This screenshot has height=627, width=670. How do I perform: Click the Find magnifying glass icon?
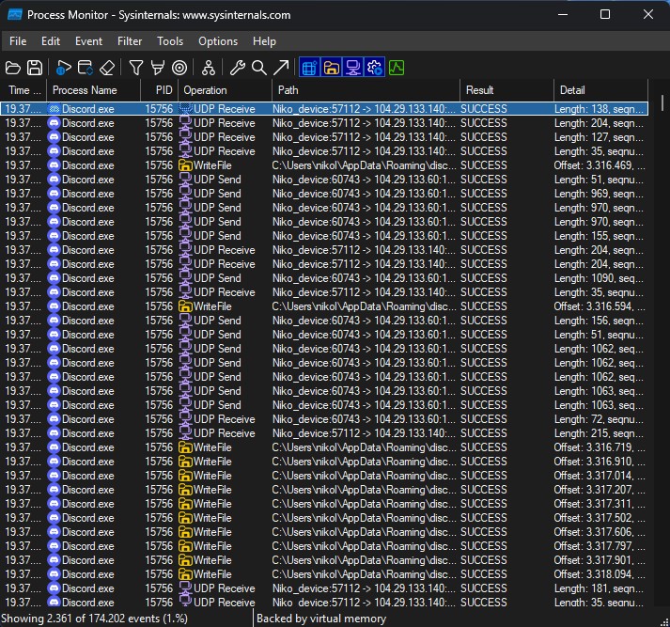tap(259, 68)
